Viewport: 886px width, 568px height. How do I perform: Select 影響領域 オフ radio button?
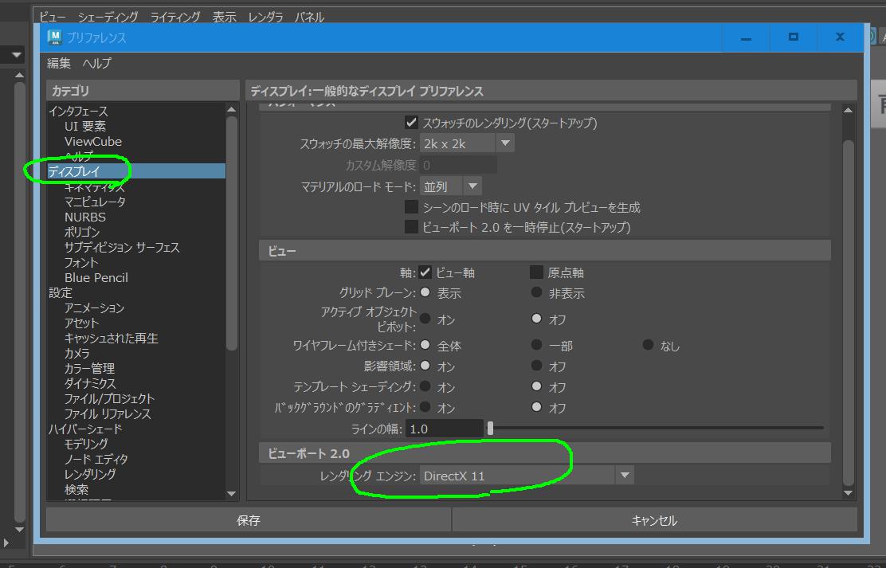point(536,366)
